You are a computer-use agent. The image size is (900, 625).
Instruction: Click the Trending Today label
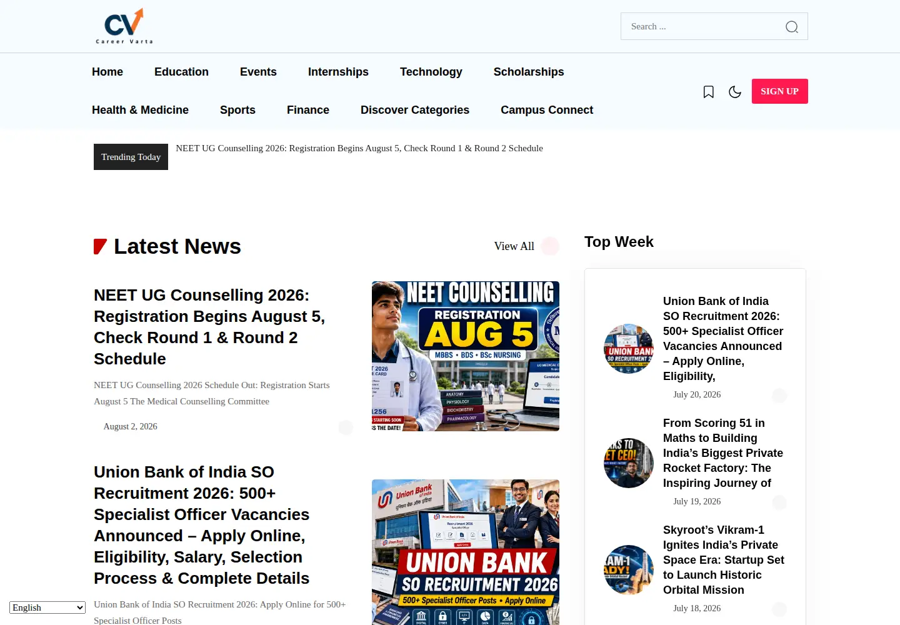click(x=131, y=157)
